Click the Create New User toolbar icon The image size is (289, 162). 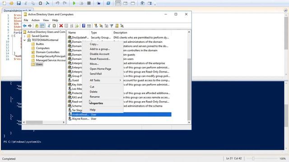point(96,26)
